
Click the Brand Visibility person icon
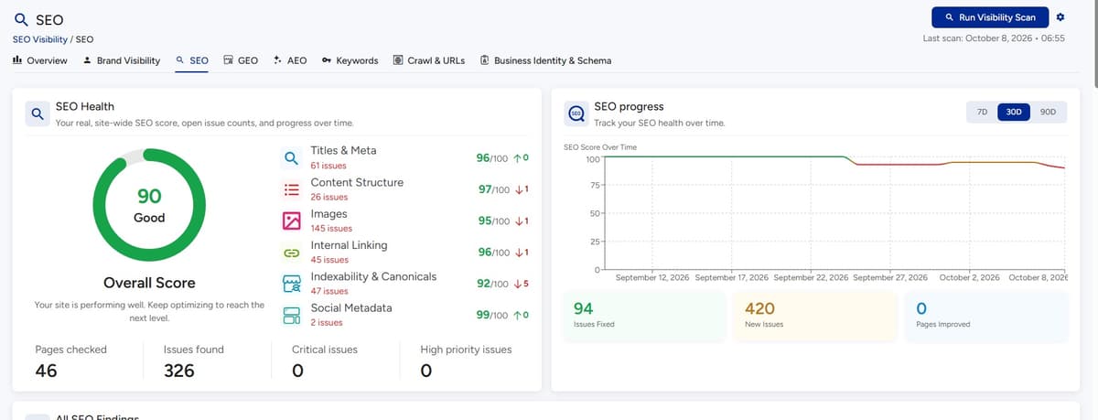click(87, 60)
